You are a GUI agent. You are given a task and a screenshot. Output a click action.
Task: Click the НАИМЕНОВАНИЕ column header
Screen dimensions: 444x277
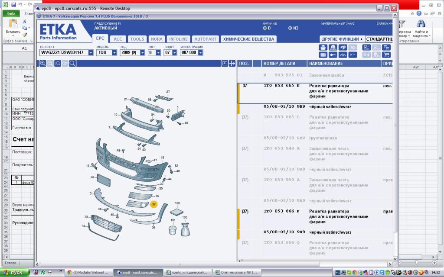point(344,63)
